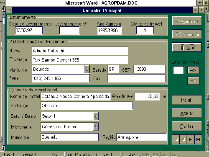Click the MR status bar indicator
209x157 pixels.
(155, 154)
